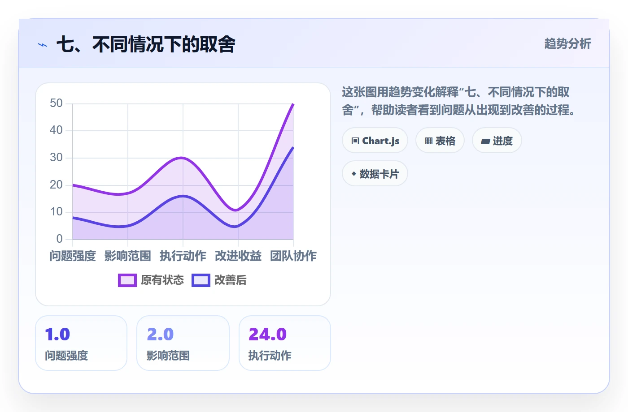Click the 30 y-axis tick label

pos(57,158)
